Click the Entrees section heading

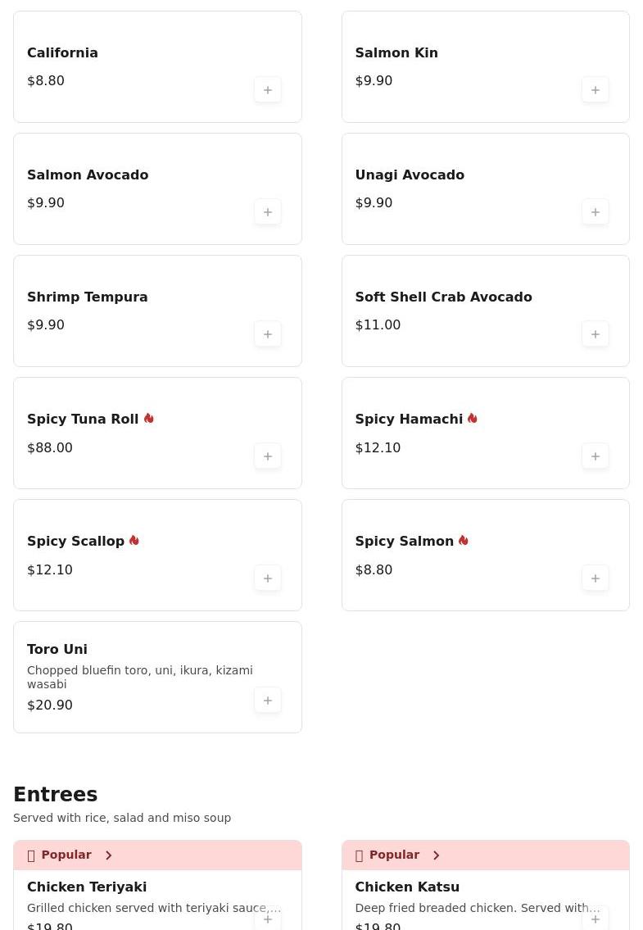(56, 795)
